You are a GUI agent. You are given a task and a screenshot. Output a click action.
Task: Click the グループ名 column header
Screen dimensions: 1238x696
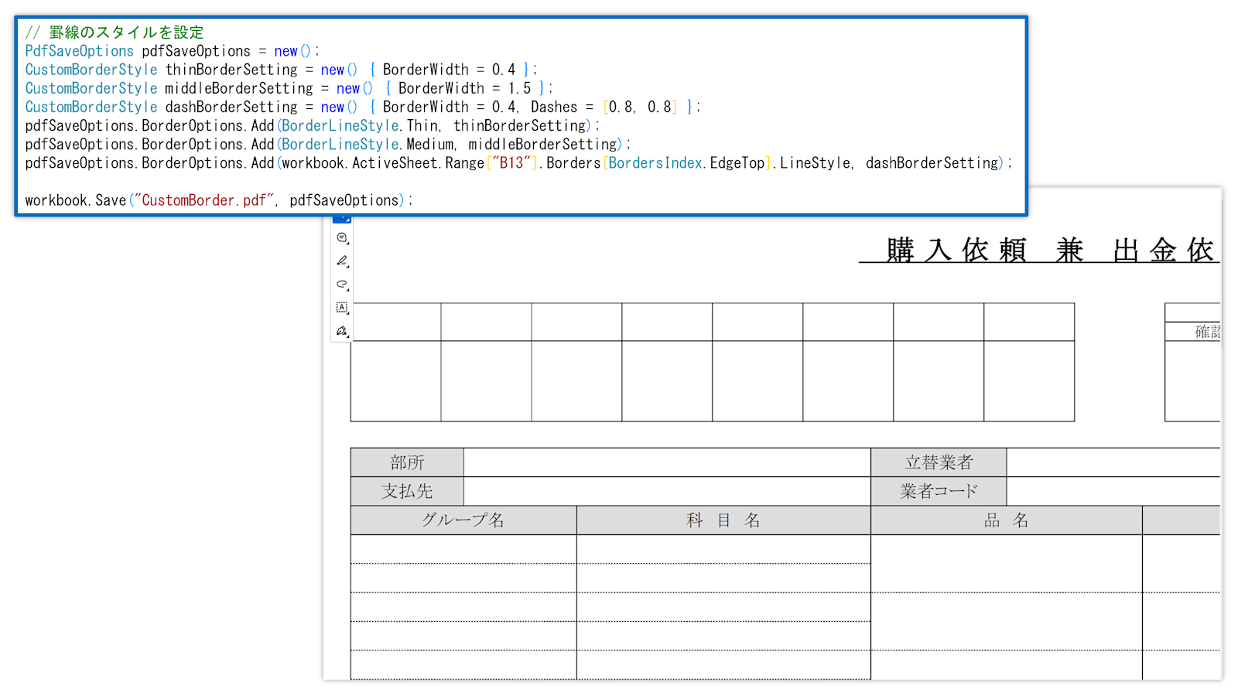tap(463, 520)
